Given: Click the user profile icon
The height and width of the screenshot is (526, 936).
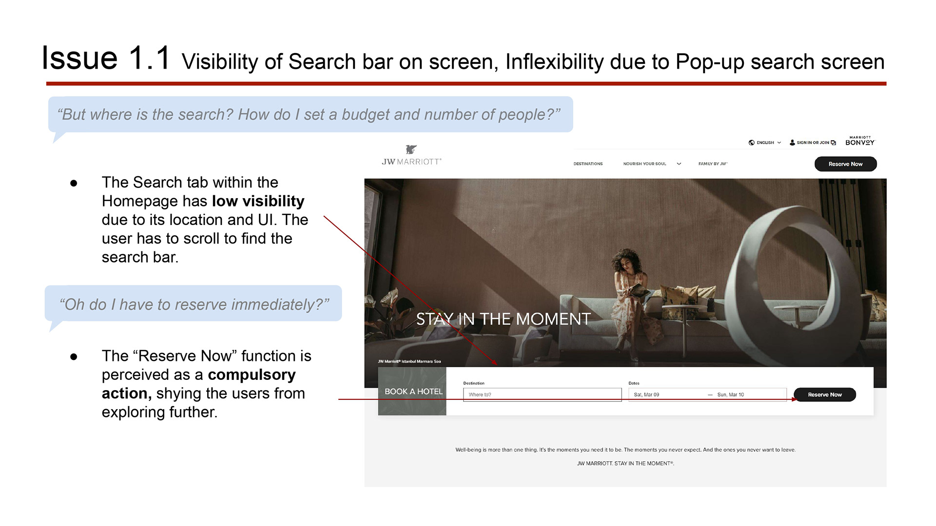Looking at the screenshot, I should (x=792, y=143).
